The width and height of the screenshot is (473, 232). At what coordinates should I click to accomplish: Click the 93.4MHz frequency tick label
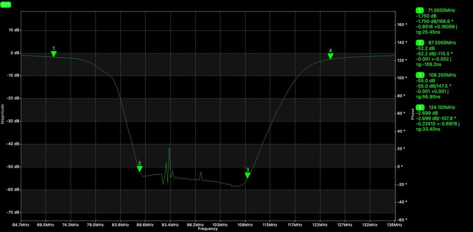(170, 225)
